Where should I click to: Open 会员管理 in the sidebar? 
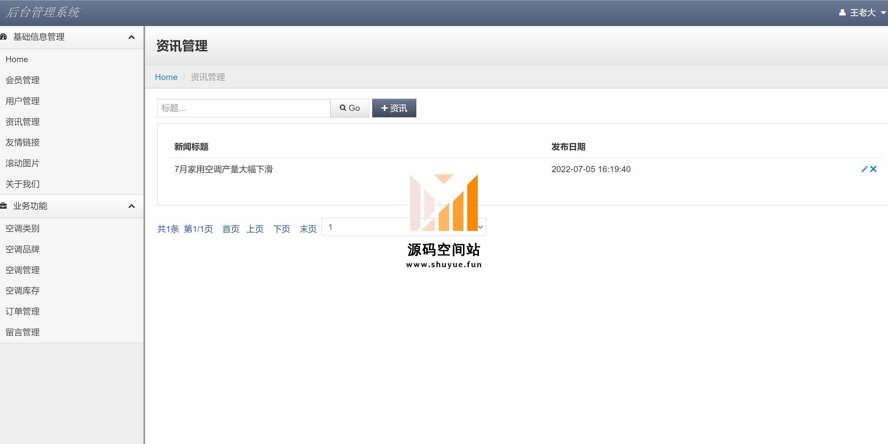[23, 80]
